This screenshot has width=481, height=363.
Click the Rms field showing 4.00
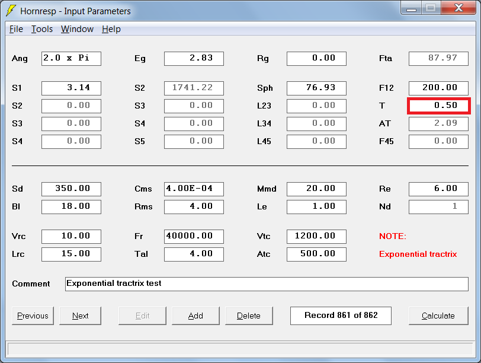pos(194,206)
